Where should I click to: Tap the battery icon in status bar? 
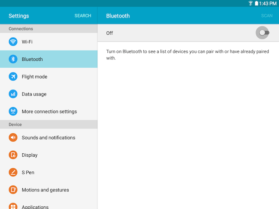pos(256,3)
